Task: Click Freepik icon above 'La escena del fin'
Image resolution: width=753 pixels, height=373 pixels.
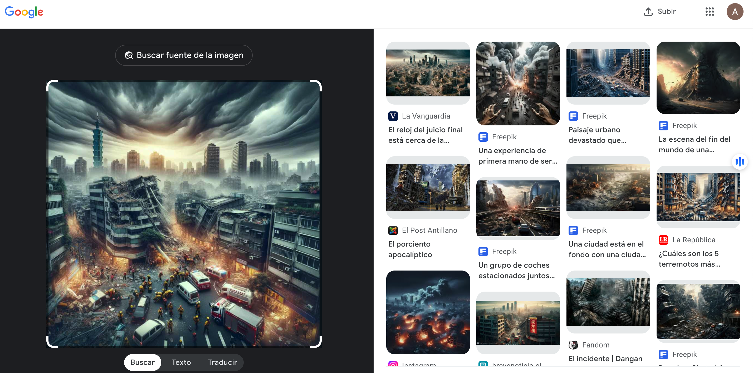Action: pyautogui.click(x=663, y=126)
